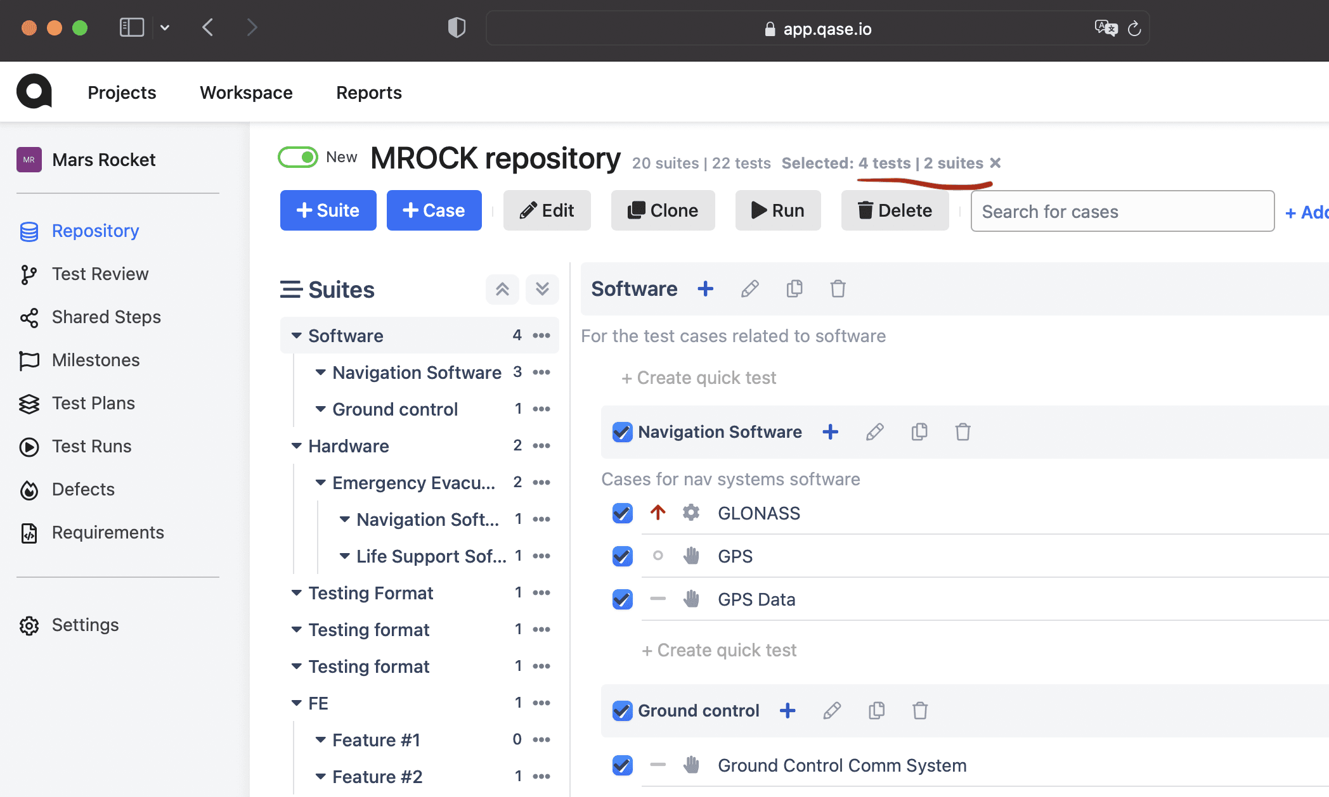Uncheck the Ground control suite checkbox
The height and width of the screenshot is (797, 1329).
(x=622, y=711)
